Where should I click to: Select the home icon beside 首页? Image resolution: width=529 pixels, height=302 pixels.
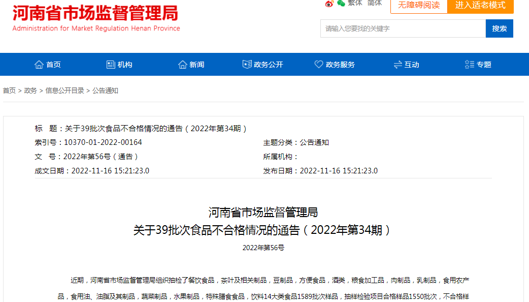[x=39, y=64]
